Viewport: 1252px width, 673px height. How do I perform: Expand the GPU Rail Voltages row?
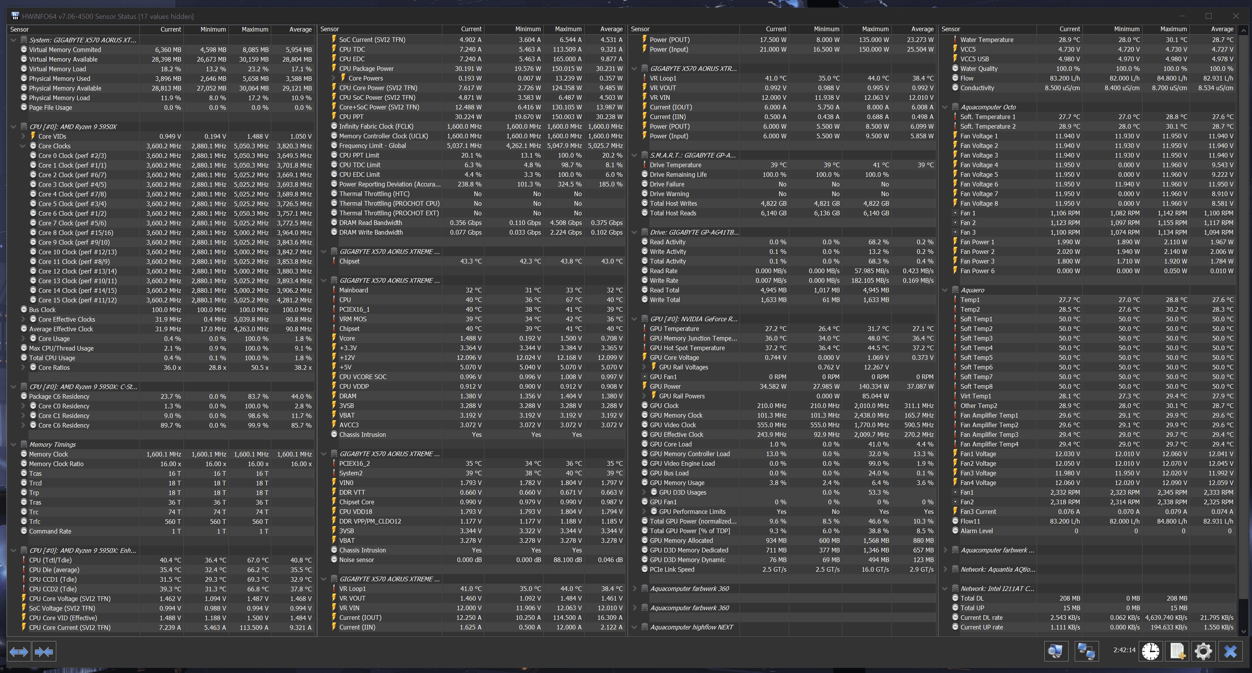pos(644,368)
